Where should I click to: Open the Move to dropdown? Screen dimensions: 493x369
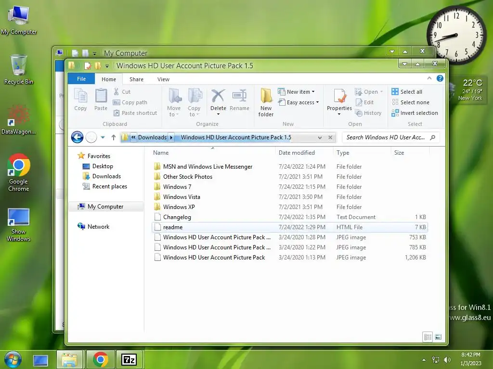(x=174, y=102)
